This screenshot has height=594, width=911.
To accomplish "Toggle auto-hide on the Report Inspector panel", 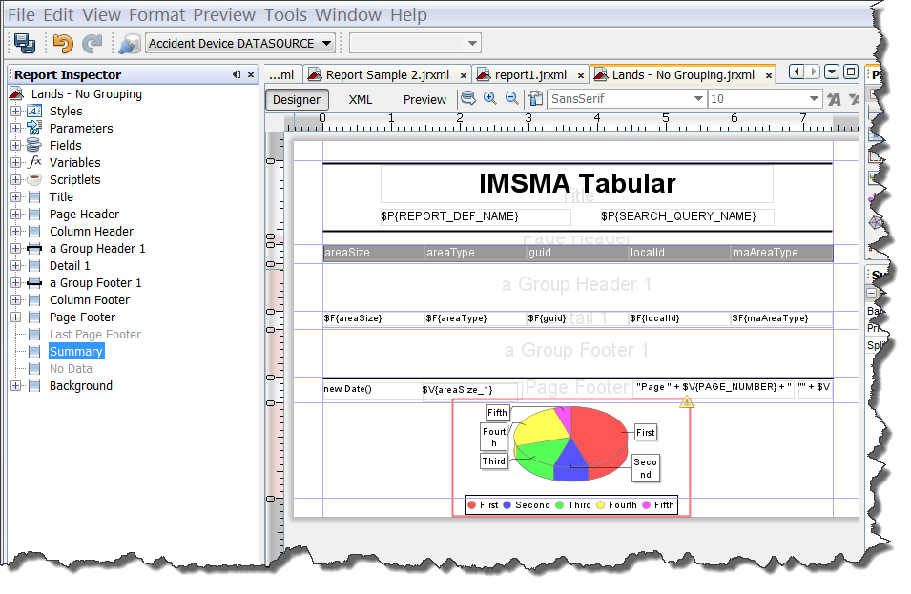I will coord(236,73).
